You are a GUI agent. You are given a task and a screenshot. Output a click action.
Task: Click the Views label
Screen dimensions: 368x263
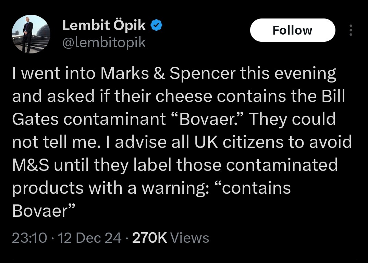(x=189, y=238)
